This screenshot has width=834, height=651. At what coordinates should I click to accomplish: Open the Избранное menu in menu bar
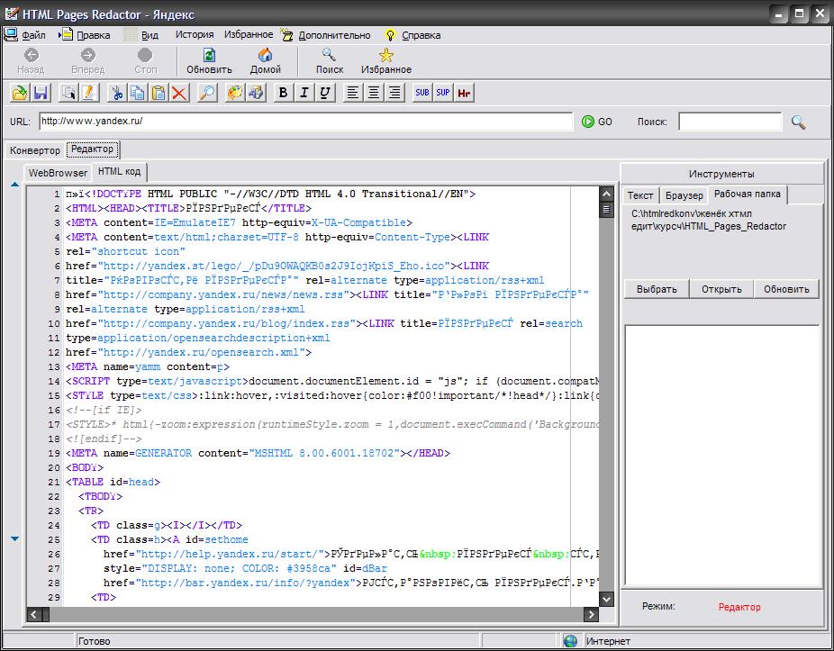click(x=249, y=35)
